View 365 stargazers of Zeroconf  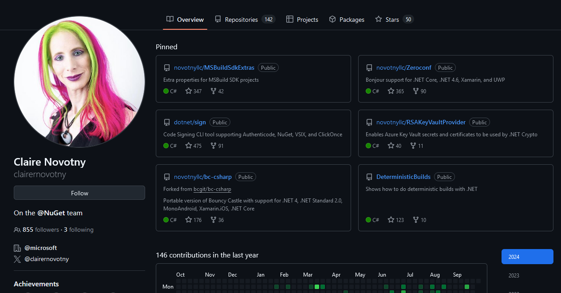(396, 91)
